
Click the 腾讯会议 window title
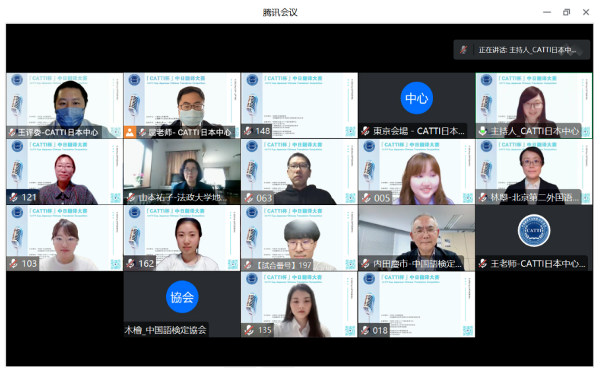click(280, 13)
